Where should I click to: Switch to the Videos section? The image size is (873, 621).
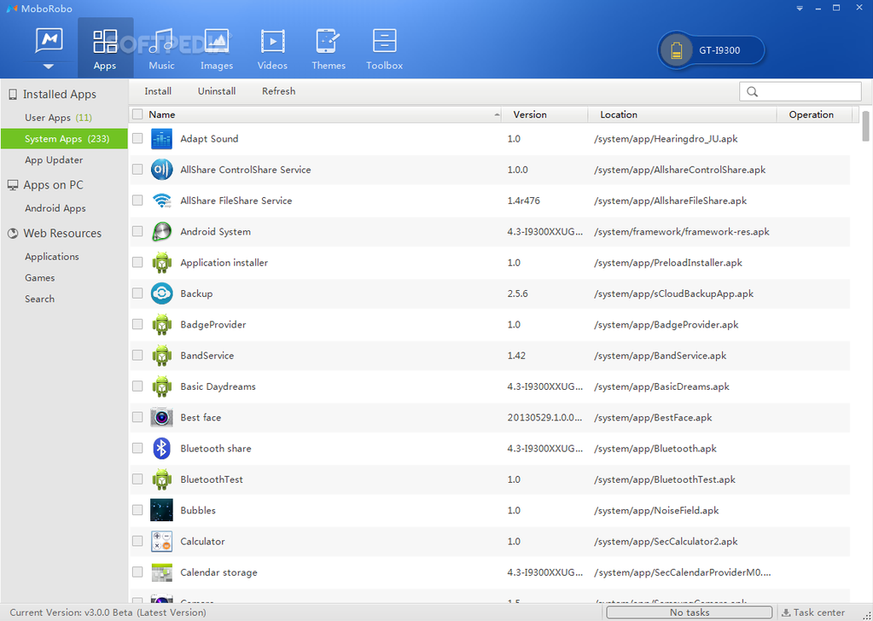[x=272, y=49]
